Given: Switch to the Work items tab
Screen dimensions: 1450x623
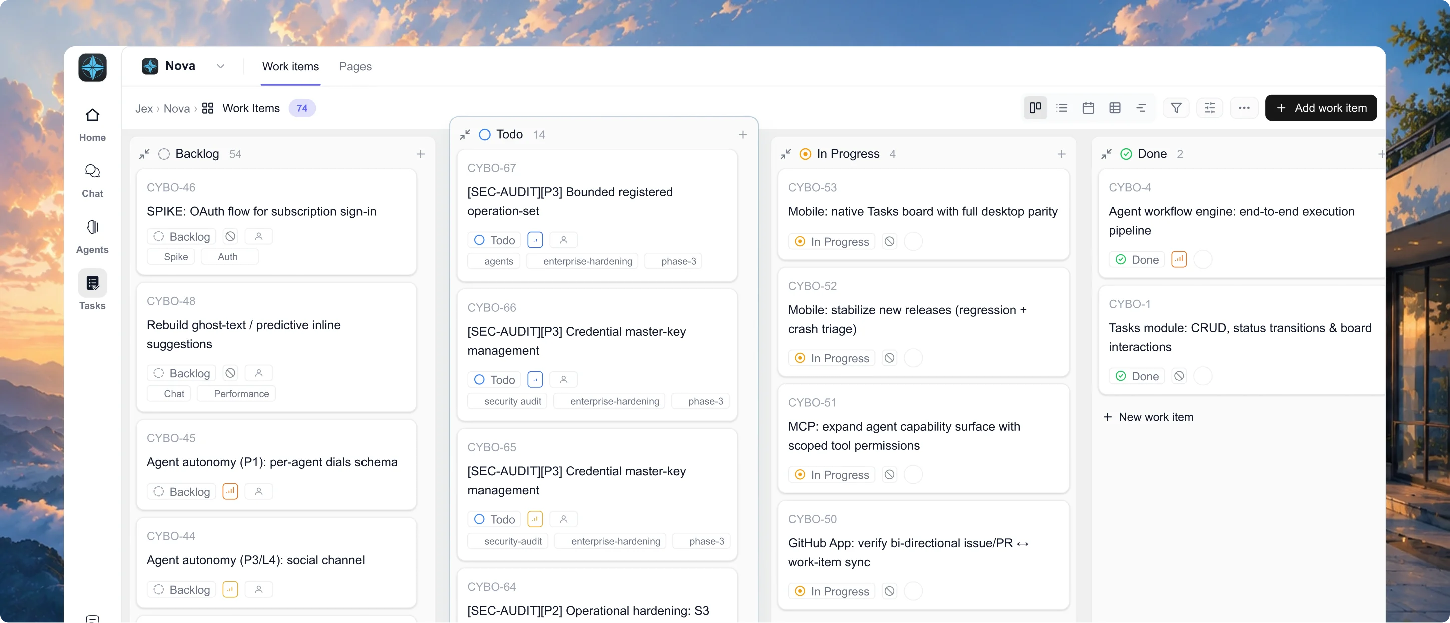Looking at the screenshot, I should click(x=290, y=66).
